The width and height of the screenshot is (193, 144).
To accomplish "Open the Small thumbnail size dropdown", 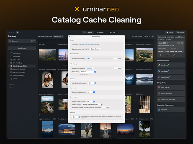I will coord(147,36).
